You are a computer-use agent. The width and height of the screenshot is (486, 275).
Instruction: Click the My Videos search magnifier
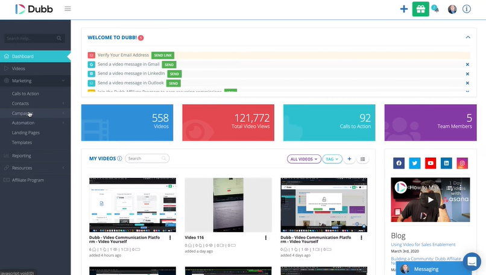(163, 159)
